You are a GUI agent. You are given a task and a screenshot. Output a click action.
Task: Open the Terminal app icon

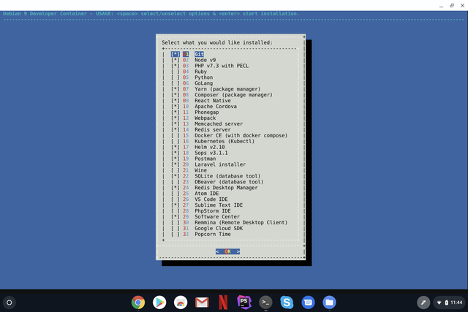(x=265, y=303)
